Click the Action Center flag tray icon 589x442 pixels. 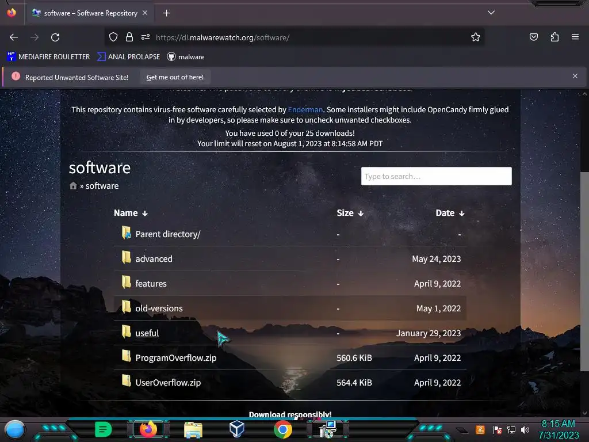[498, 430]
